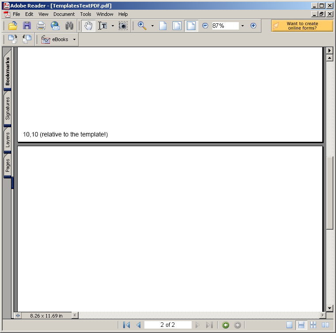Expand the eBooks dropdown arrow
Screen dimensions: 336x333
(x=74, y=39)
